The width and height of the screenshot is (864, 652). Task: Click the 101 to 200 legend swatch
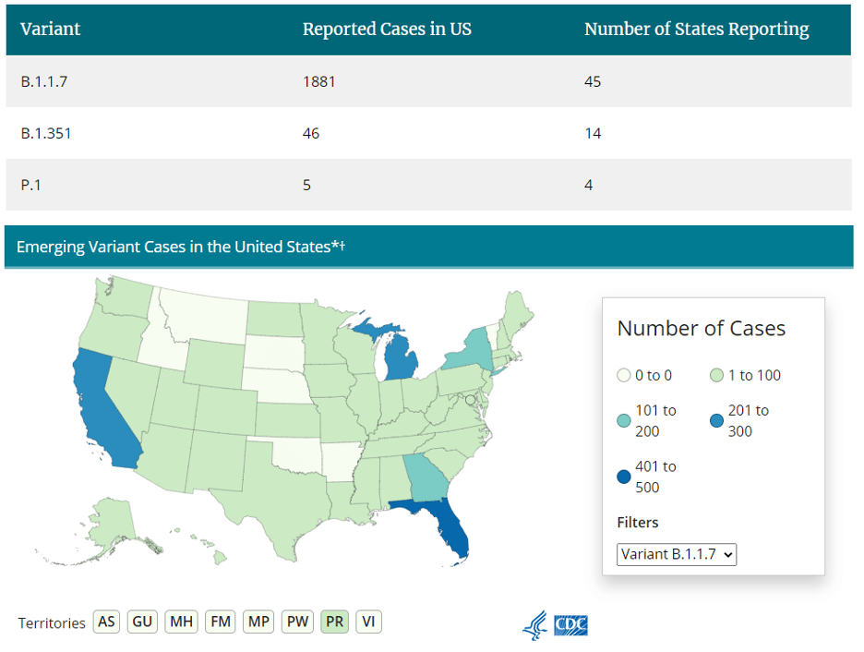(x=624, y=421)
